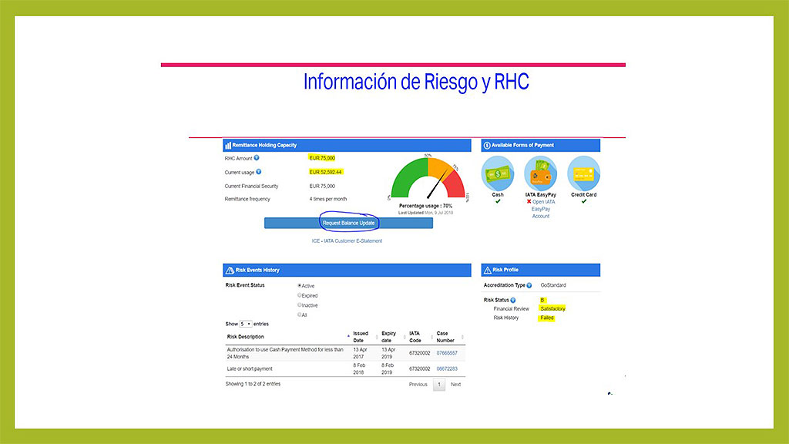Image resolution: width=789 pixels, height=444 pixels.
Task: Open the Accreditation Type info icon
Action: [529, 285]
